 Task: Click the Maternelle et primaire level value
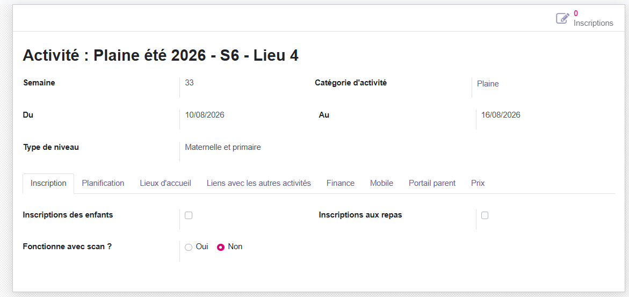click(x=223, y=147)
